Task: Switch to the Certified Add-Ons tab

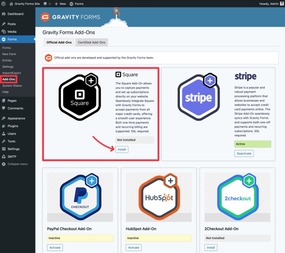Action: pyautogui.click(x=92, y=42)
